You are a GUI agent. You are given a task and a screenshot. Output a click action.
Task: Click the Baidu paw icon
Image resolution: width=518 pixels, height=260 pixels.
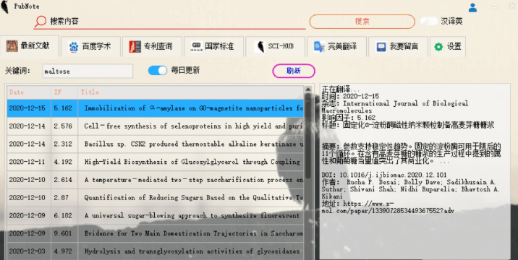(x=73, y=46)
